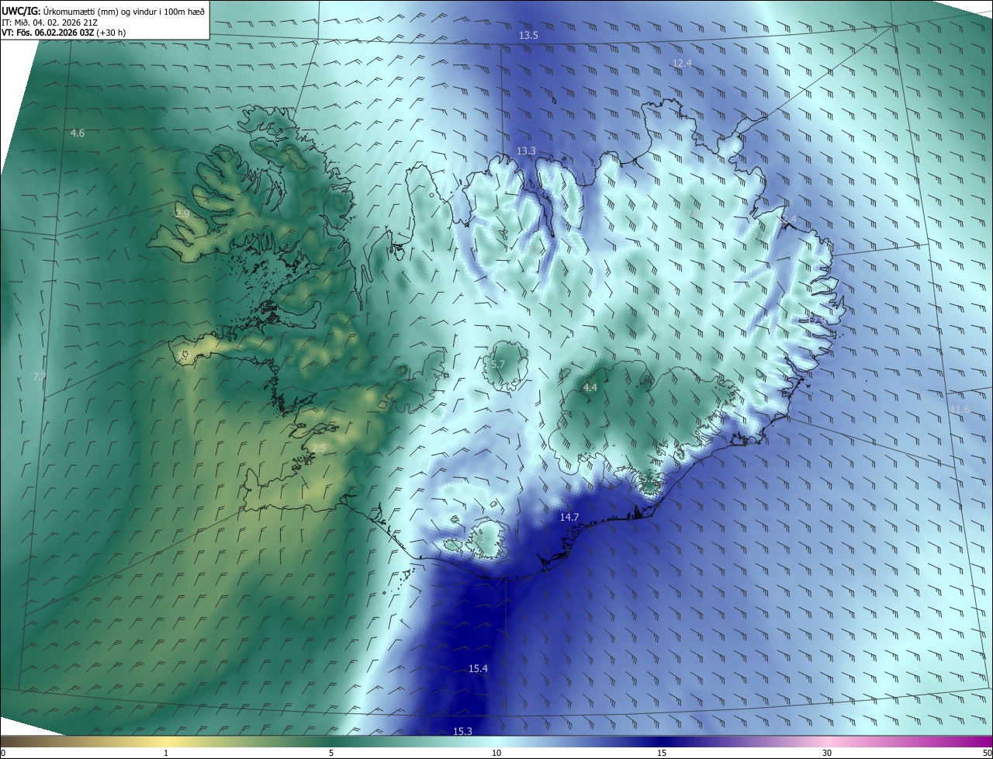Screen dimensions: 993x759
Task: Click the 13.3 value off the north coast
Action: (526, 151)
